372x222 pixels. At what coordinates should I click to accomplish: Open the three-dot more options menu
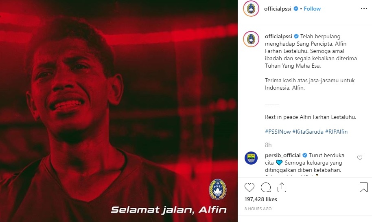[364, 9]
